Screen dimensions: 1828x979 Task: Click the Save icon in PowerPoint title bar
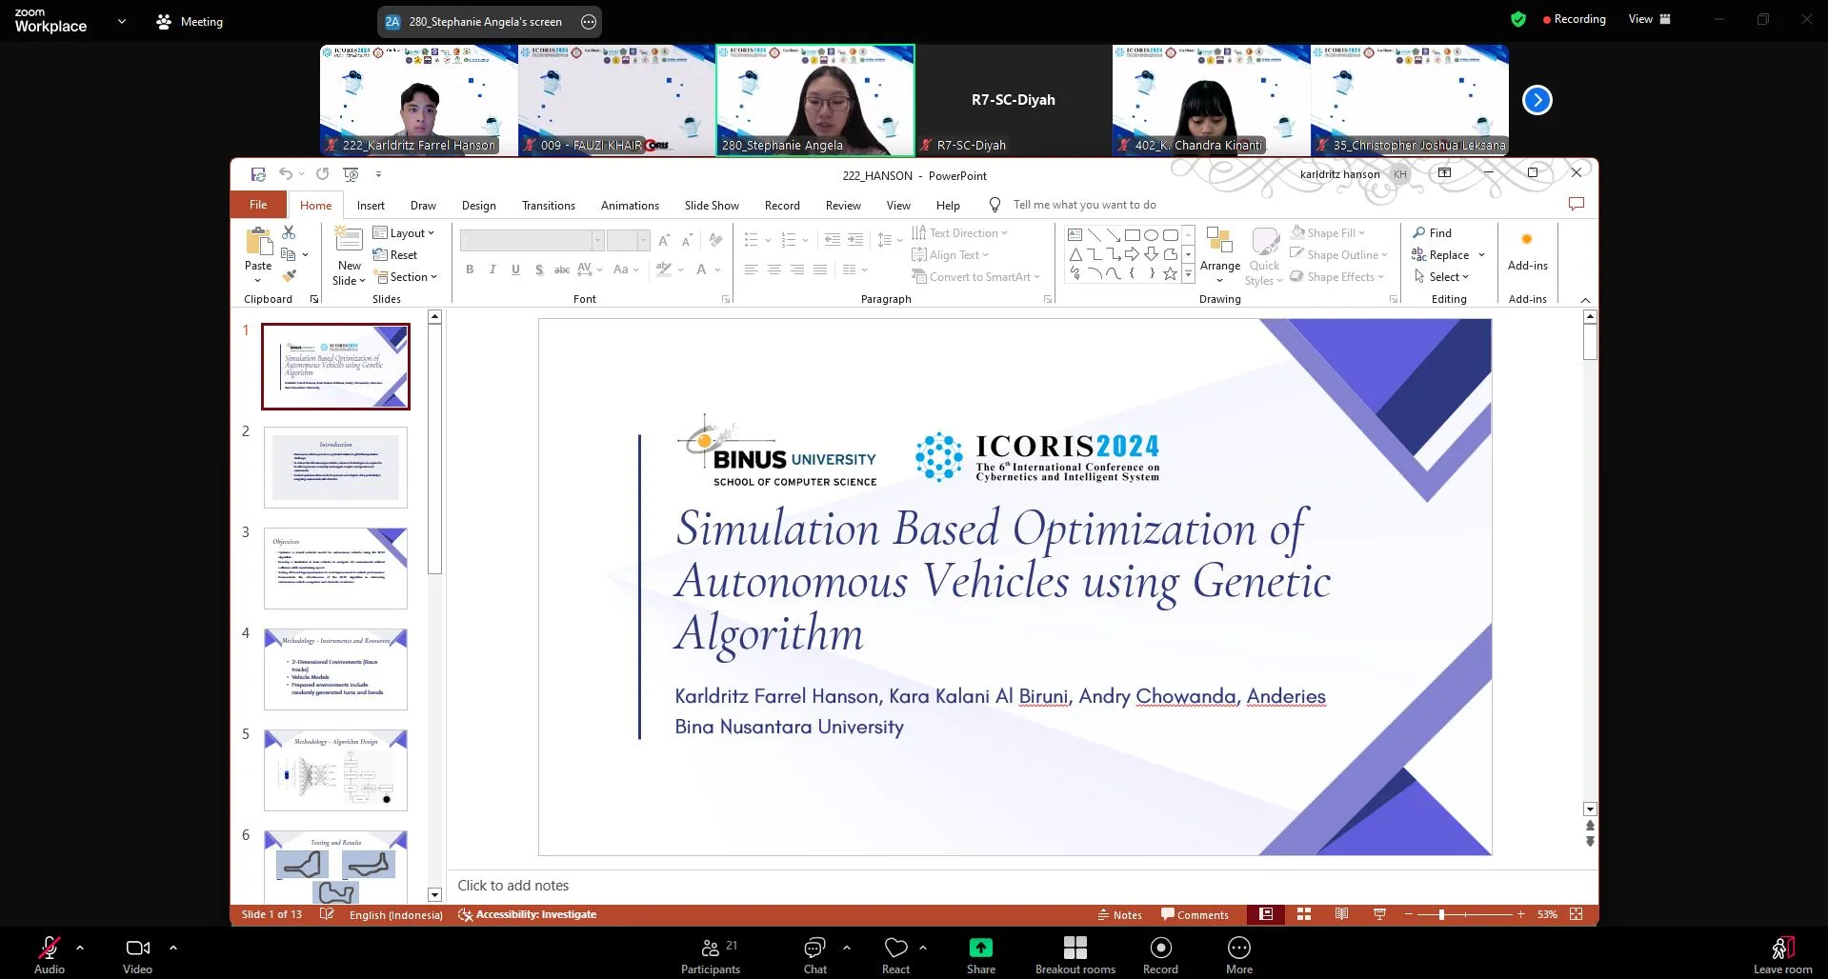point(258,174)
